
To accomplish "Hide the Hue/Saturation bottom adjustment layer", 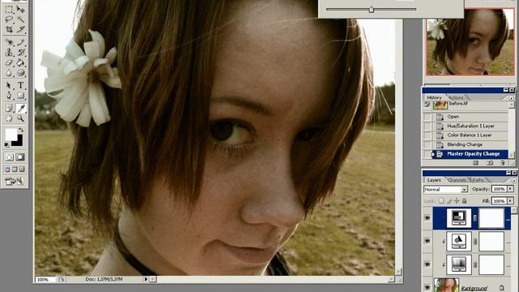I will (x=427, y=264).
